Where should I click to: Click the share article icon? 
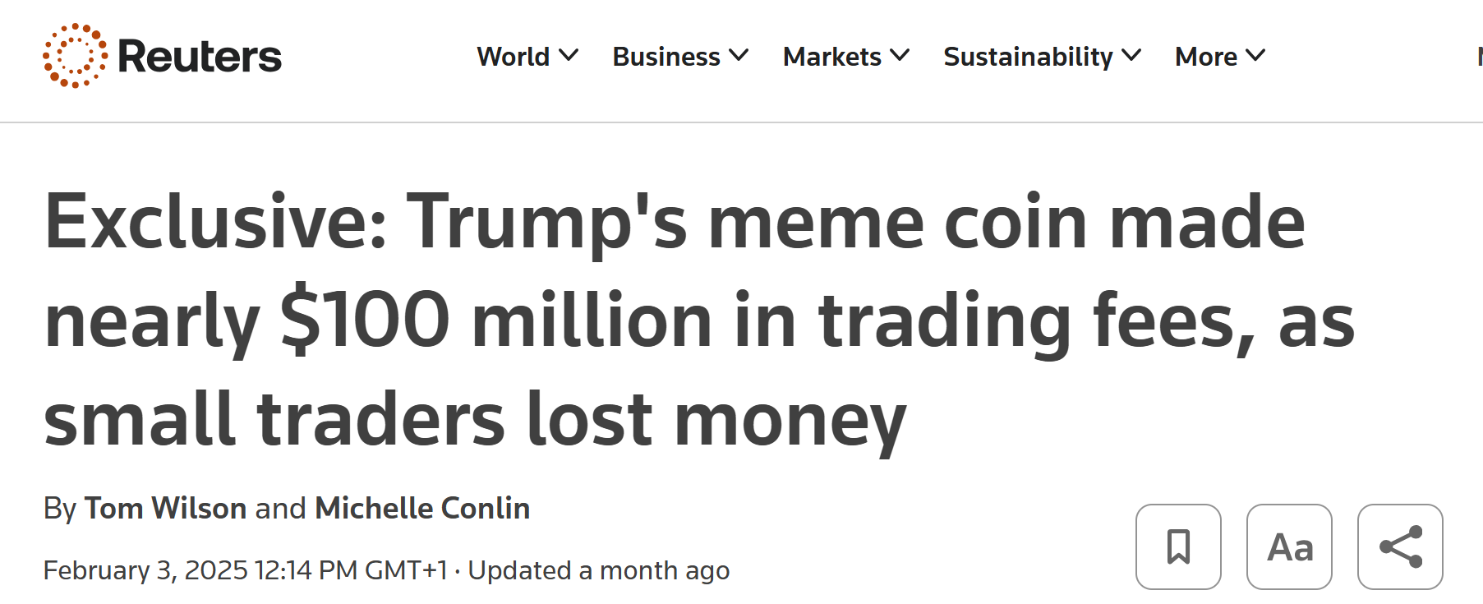click(1400, 546)
